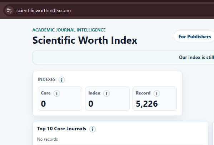
Task: Open site information icon in address bar
Action: 9,10
